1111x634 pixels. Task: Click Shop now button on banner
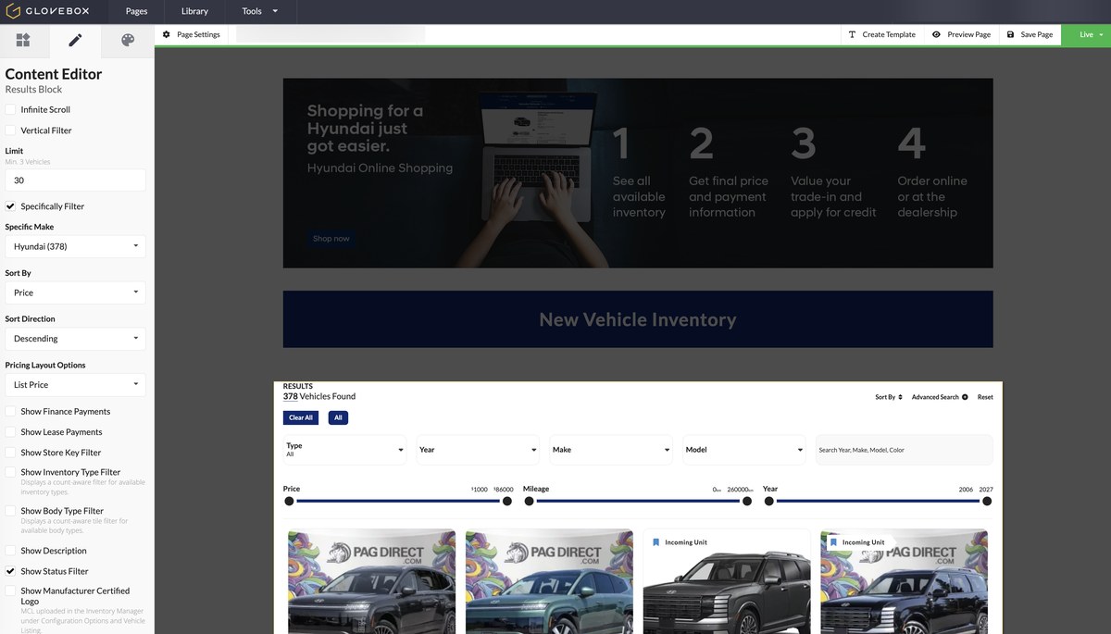coord(331,239)
